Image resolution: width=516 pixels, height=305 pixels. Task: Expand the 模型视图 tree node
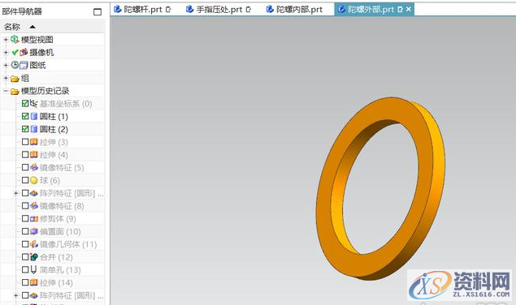(x=6, y=40)
